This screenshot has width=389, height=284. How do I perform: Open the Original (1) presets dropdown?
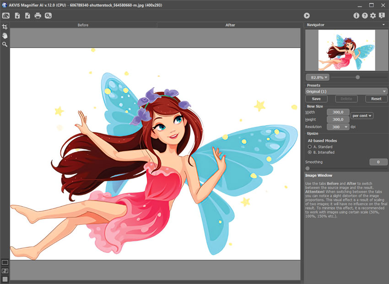[346, 91]
